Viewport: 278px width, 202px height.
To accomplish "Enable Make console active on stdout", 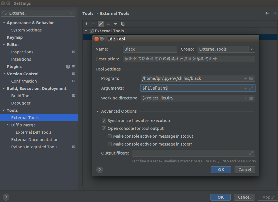I will 110,136.
